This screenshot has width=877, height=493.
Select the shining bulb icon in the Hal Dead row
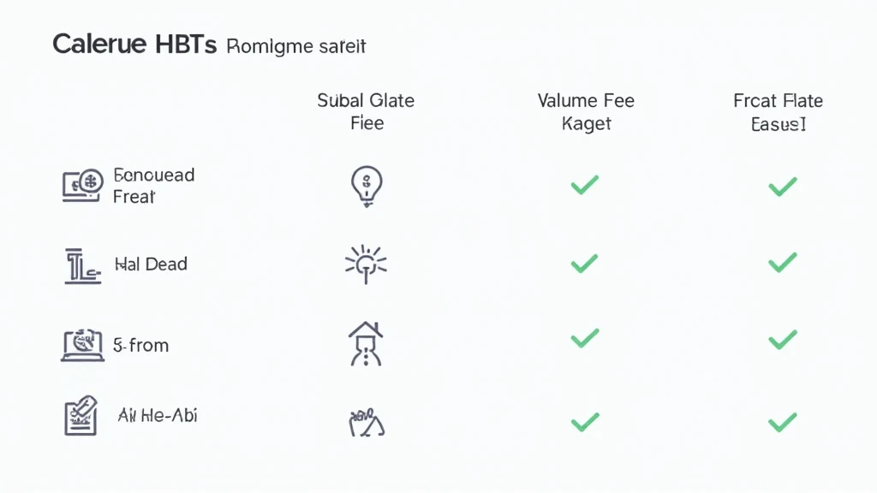[x=366, y=264]
